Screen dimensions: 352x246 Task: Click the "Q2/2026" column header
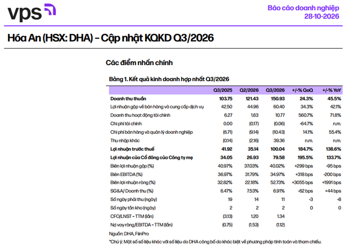tap(249, 90)
